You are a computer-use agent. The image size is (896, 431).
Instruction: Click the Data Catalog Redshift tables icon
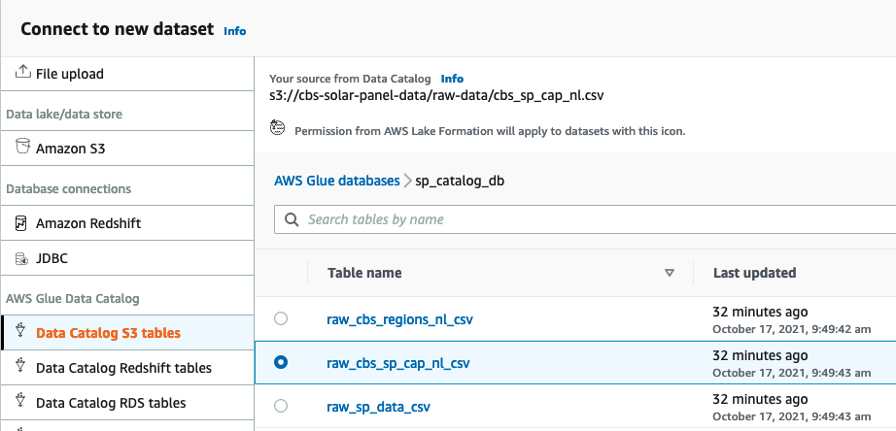(23, 368)
